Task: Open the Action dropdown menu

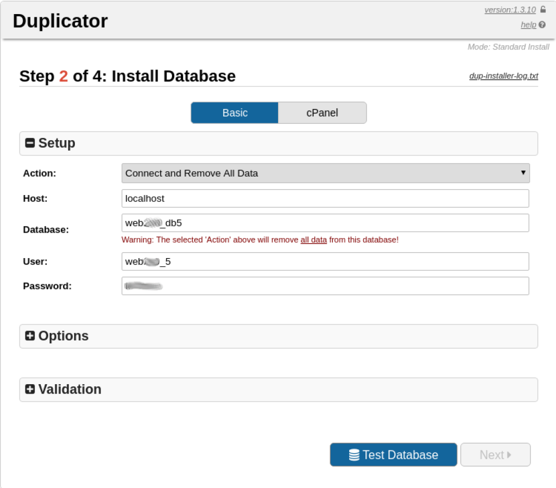Action: [326, 173]
